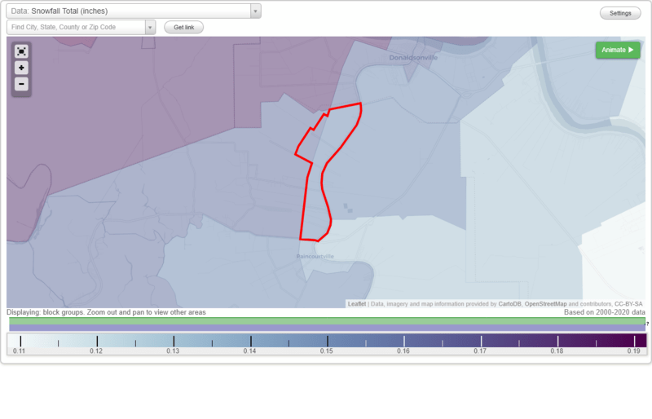
Task: Click the question mark beside distribution bar
Action: [647, 324]
